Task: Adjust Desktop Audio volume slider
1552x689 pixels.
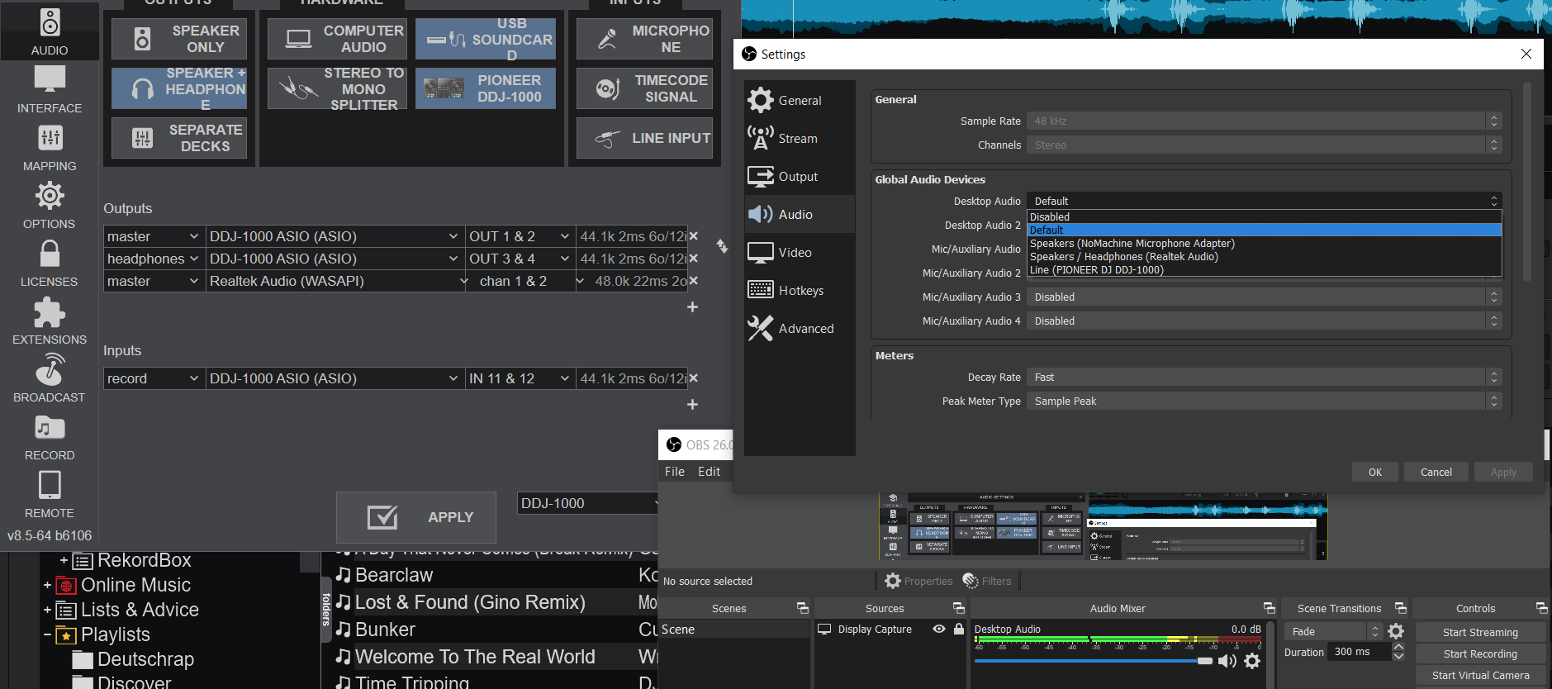Action: (1093, 661)
